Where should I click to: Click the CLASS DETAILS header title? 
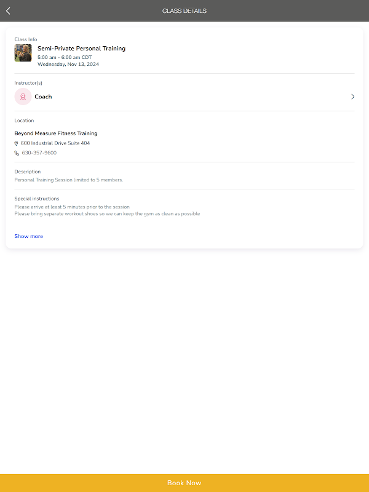coord(184,11)
